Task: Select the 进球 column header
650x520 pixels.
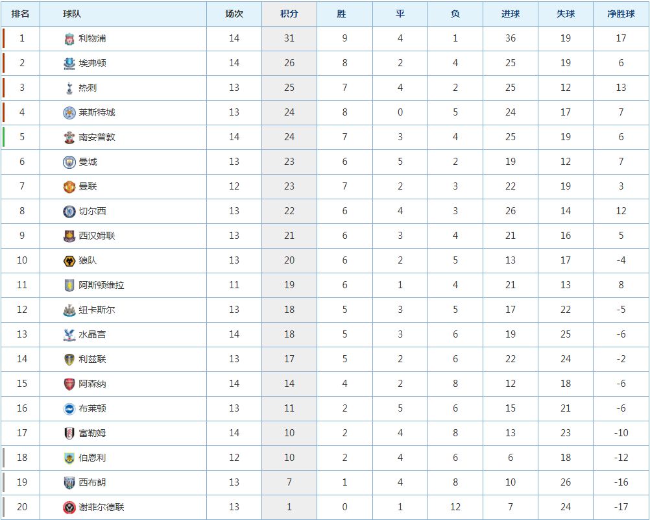Action: [511, 14]
